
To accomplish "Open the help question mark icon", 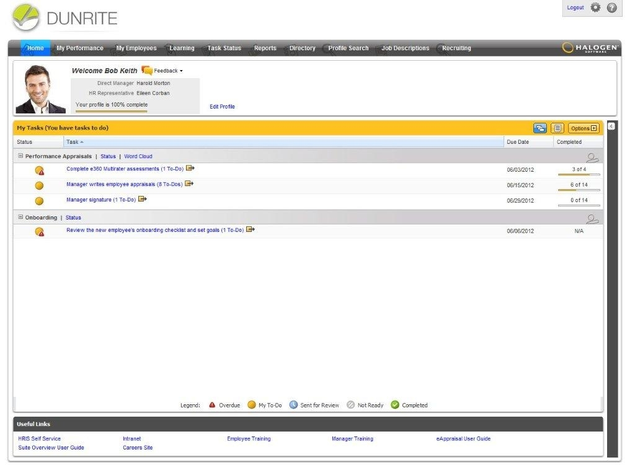I will pos(612,7).
